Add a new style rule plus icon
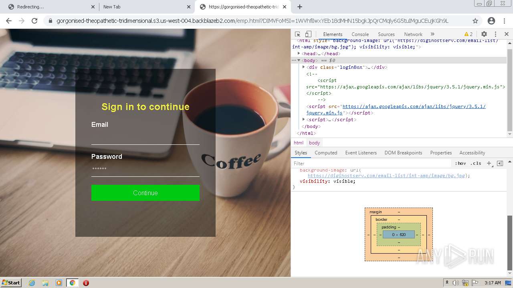 489,163
